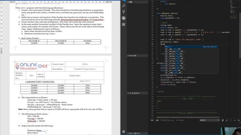Click the 'Pay Grade B' table header cell
Screen dimensions: 241x135
(x=61, y=41)
